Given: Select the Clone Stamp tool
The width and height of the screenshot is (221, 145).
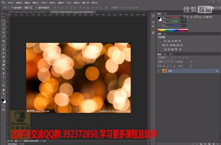Looking at the screenshot, I should pos(4,49).
